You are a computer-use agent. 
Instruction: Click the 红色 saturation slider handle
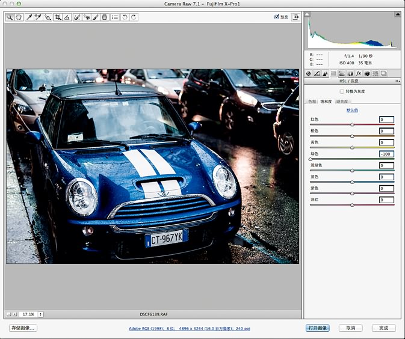[352, 124]
